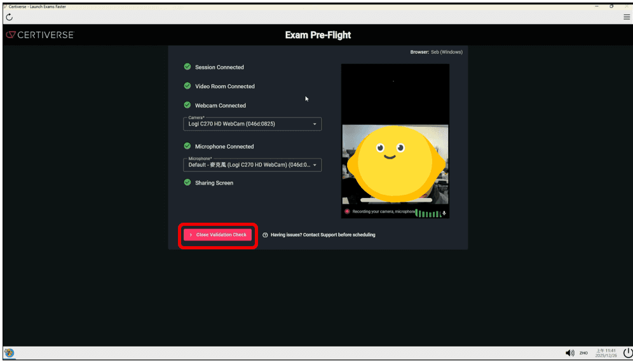
Task: Click the Sharing Screen label
Action: (214, 183)
